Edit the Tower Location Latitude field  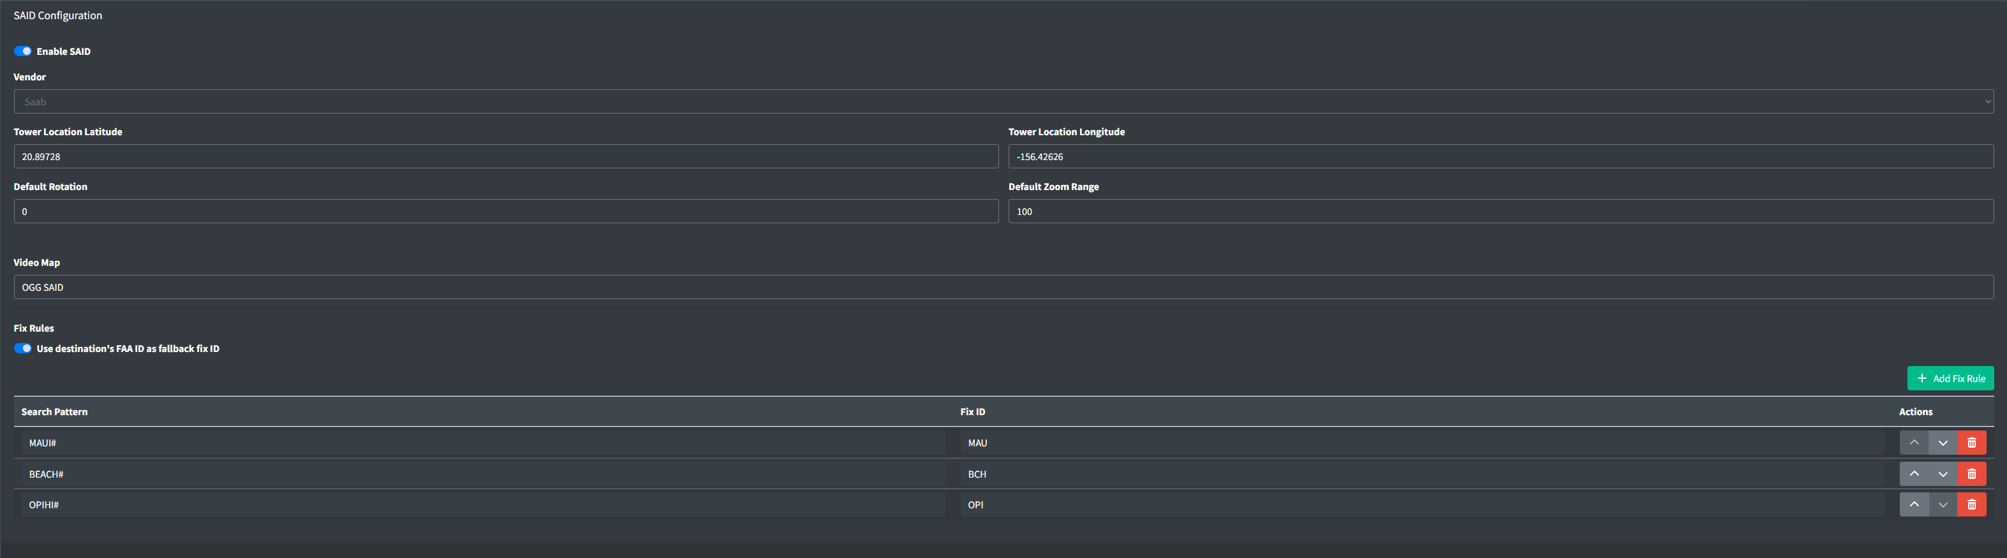pos(506,157)
